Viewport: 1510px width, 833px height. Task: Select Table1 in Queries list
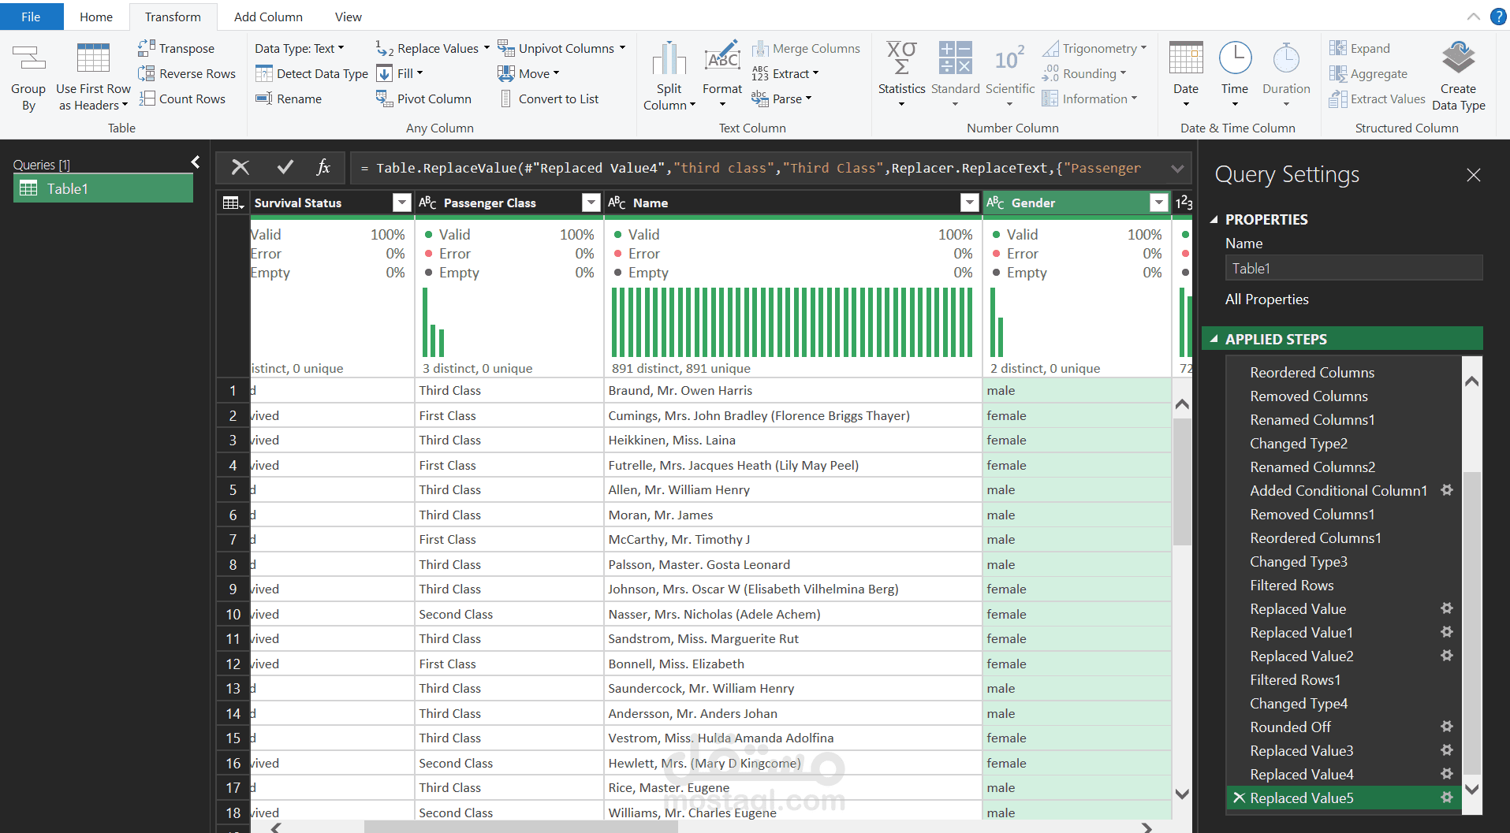click(103, 188)
